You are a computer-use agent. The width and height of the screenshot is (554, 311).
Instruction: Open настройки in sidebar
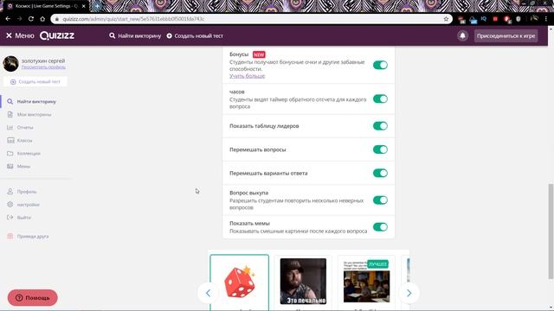tap(29, 205)
